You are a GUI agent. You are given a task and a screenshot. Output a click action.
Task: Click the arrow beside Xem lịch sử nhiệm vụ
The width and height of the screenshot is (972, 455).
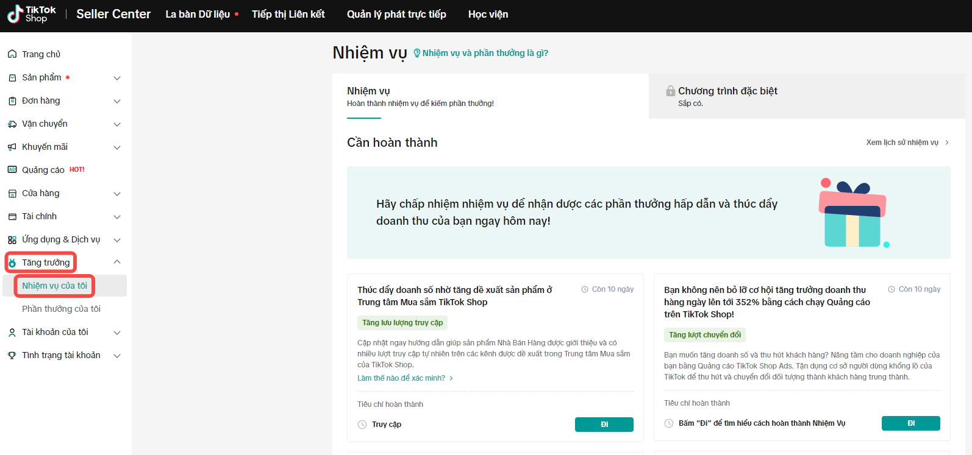click(947, 143)
